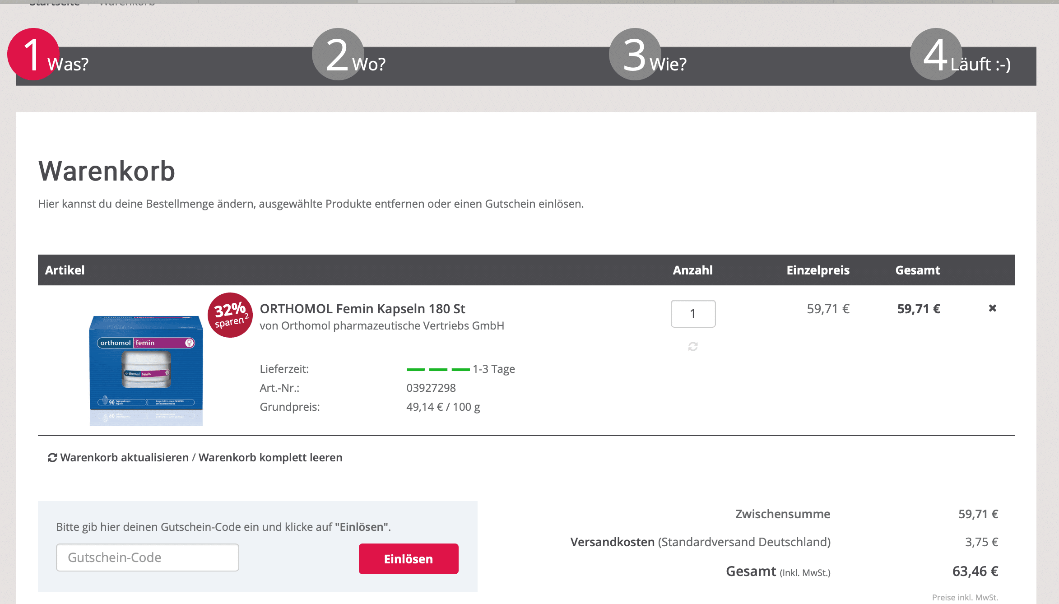Click the Orthomol Femin product image

(146, 370)
